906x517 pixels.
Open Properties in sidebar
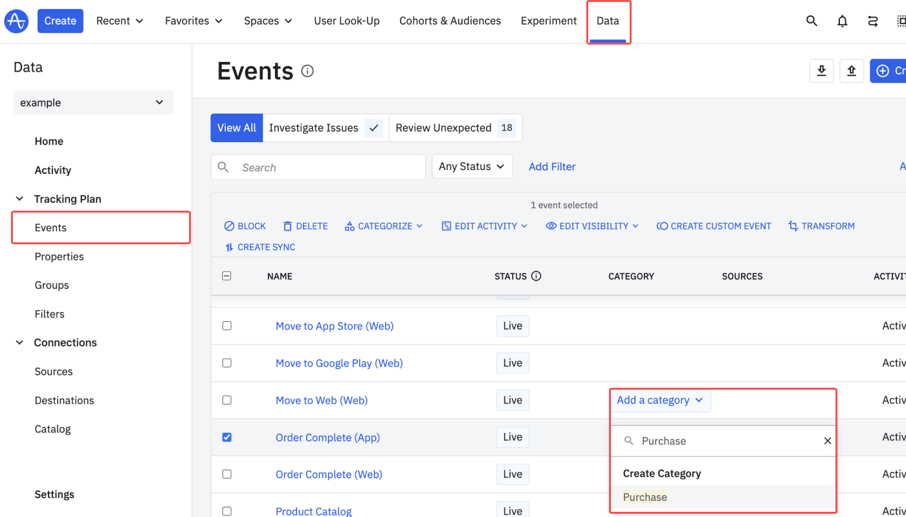[60, 257]
